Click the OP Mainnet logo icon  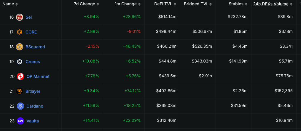(x=20, y=76)
